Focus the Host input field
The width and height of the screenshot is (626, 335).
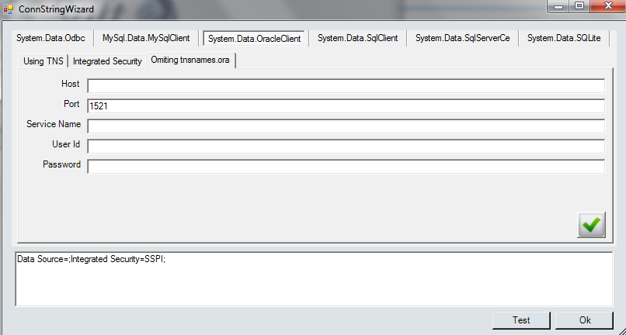tap(346, 86)
